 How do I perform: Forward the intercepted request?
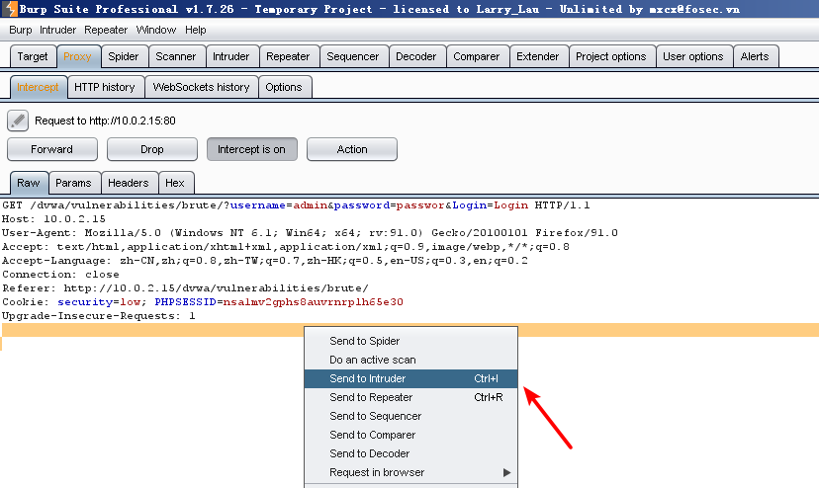[52, 149]
